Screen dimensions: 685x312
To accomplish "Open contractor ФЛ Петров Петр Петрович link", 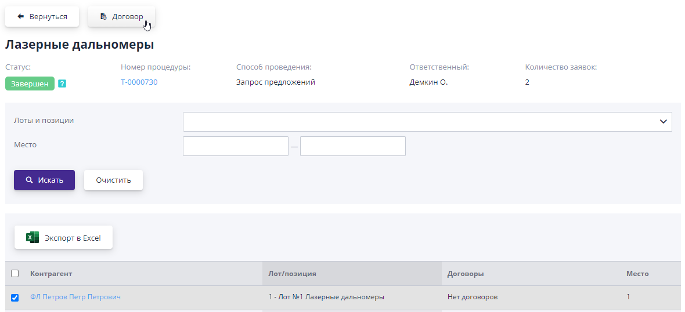I will click(x=75, y=297).
